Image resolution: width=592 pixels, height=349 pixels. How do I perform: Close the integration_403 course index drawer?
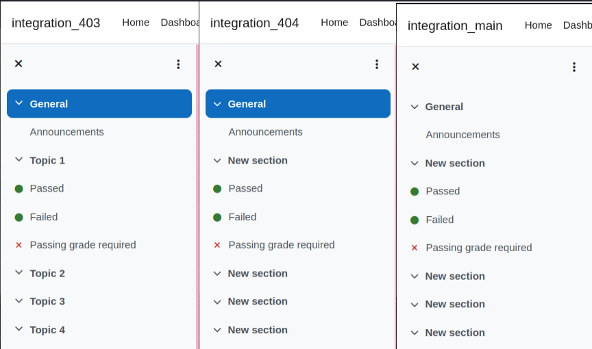tap(18, 64)
